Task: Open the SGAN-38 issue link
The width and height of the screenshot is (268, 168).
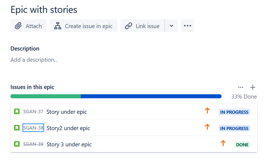Action: click(x=33, y=128)
